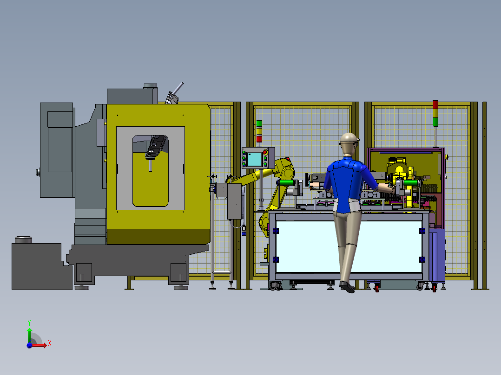501x375 pixels.
Task: Select the grey control cabinet left of the CNC
Action: 57,150
